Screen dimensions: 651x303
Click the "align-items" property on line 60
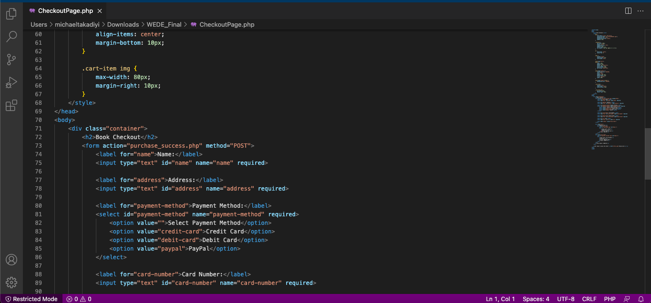pos(114,34)
